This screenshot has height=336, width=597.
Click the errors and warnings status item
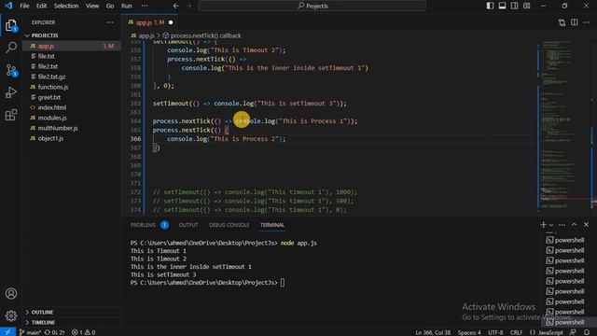(x=84, y=332)
